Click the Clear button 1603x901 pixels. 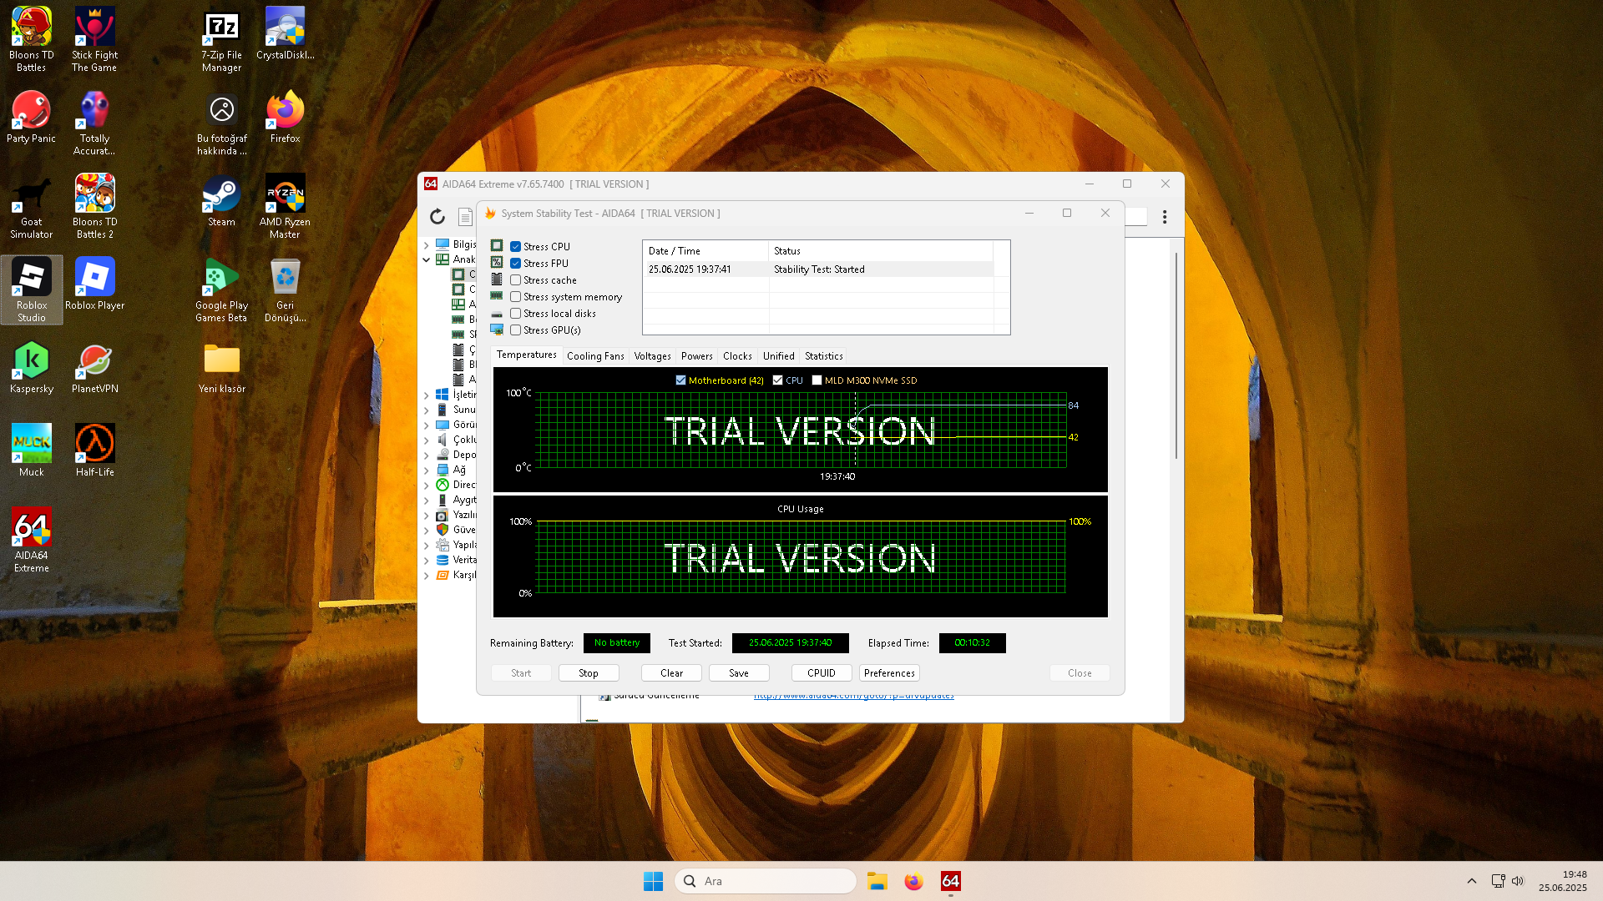[671, 673]
